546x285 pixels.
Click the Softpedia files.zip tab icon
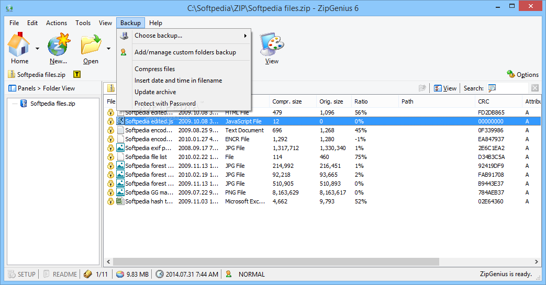(12, 74)
